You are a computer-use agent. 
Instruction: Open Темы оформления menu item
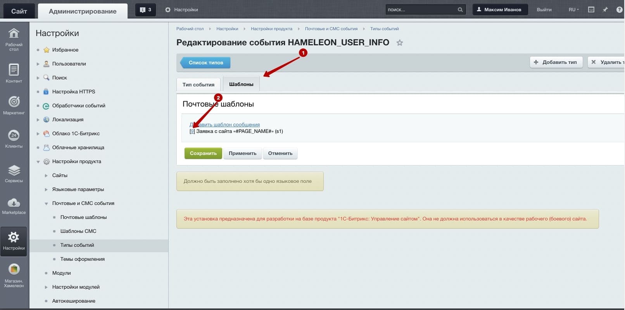coord(82,259)
